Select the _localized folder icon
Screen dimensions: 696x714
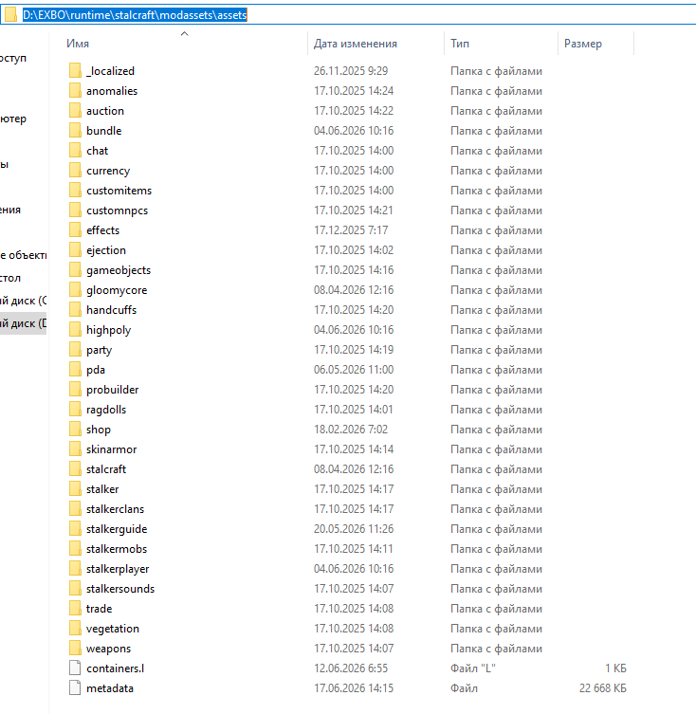coord(75,71)
